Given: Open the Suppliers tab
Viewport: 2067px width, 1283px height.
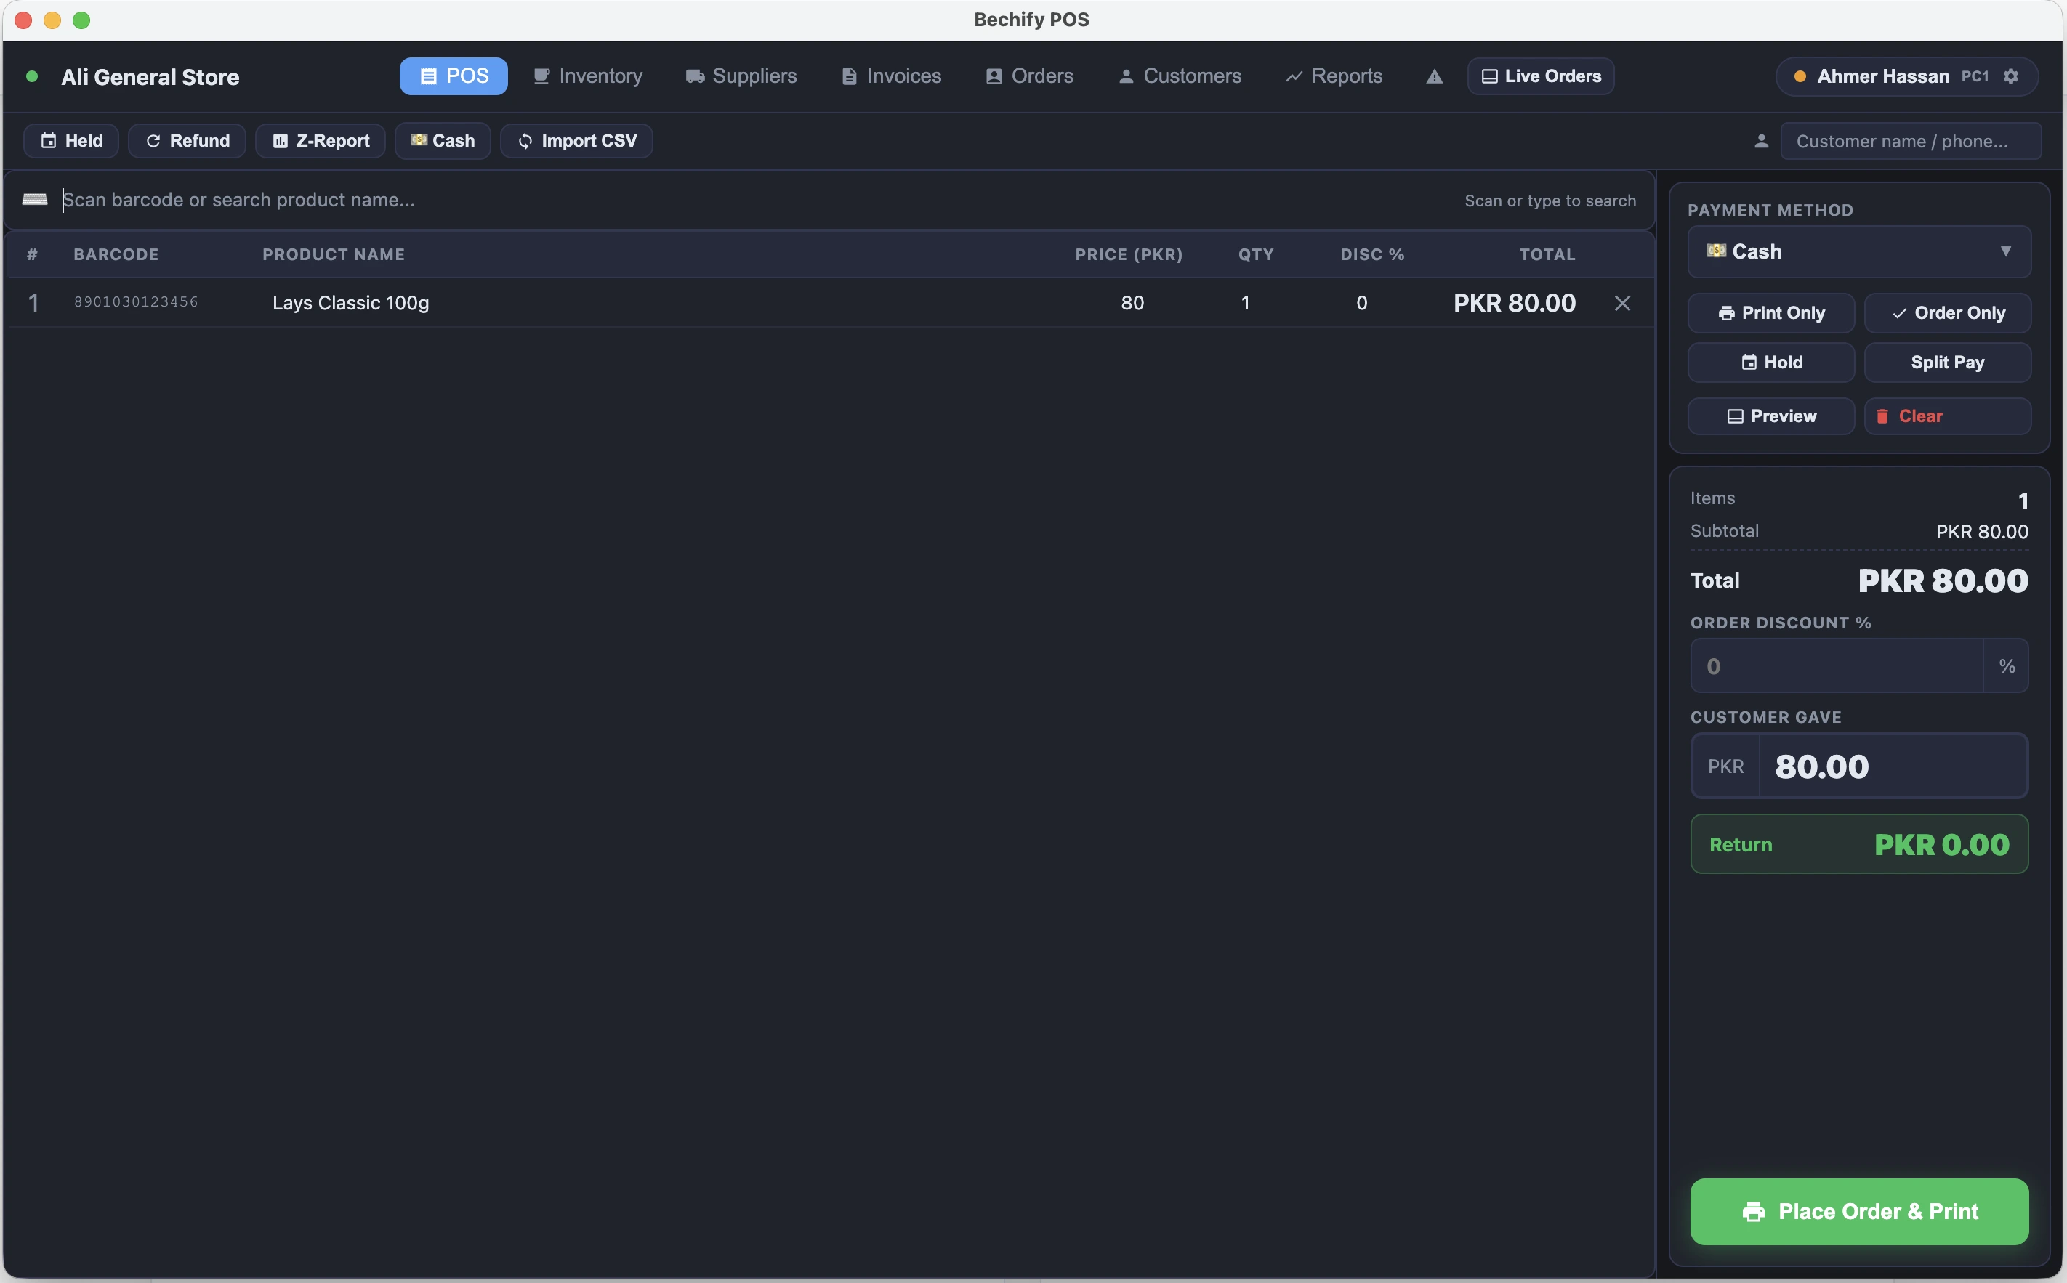Looking at the screenshot, I should click(741, 76).
